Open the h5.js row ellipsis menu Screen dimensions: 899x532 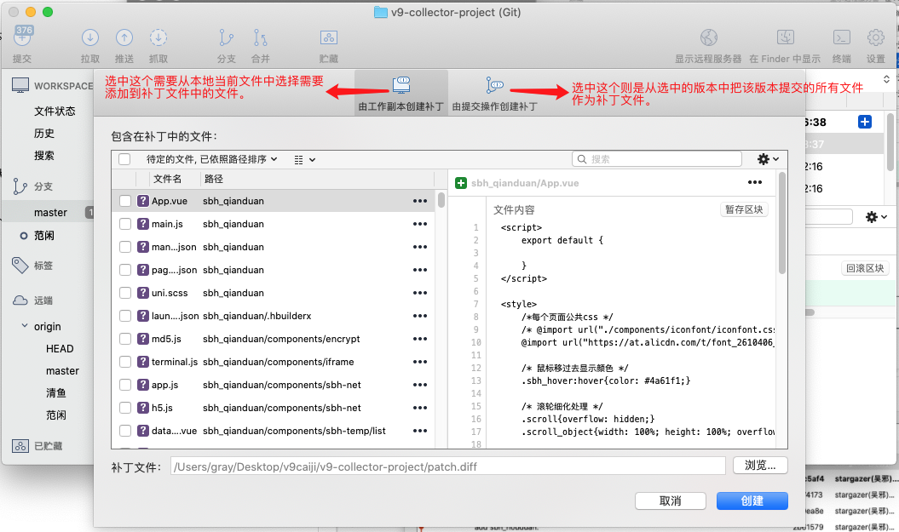tap(420, 408)
